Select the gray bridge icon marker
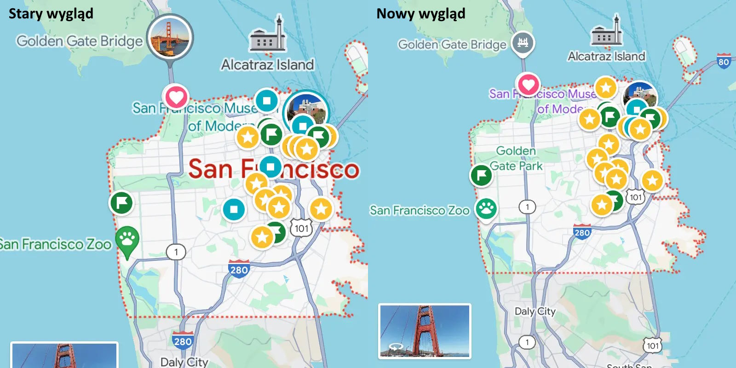 523,43
